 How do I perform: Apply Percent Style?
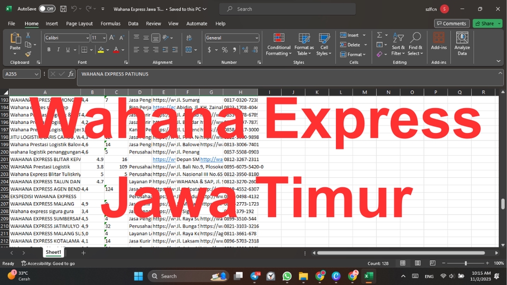coord(225,50)
